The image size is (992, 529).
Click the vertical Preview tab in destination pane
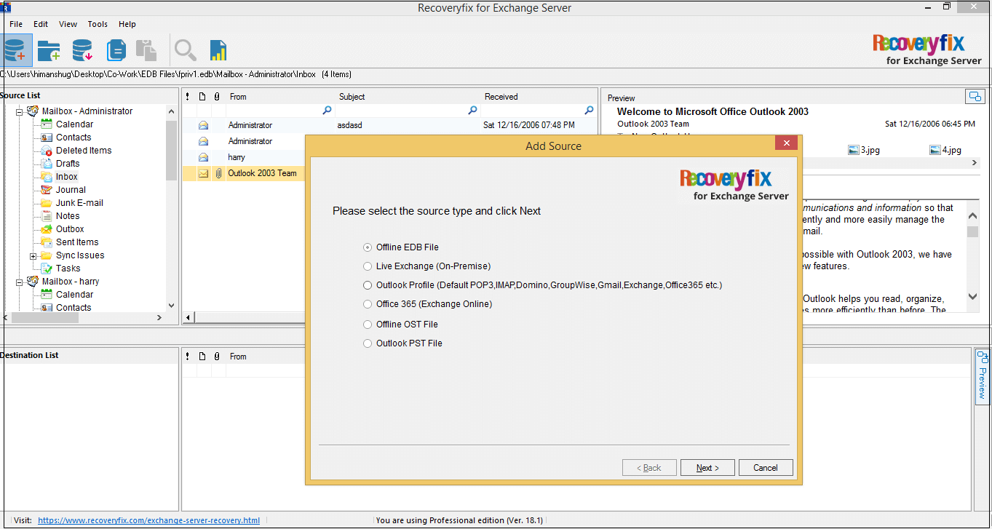coord(982,376)
